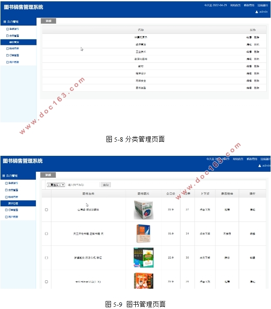Click the admin user icon in Figure 5-9 header
Screen dimensions: 271x309
[x=260, y=166]
